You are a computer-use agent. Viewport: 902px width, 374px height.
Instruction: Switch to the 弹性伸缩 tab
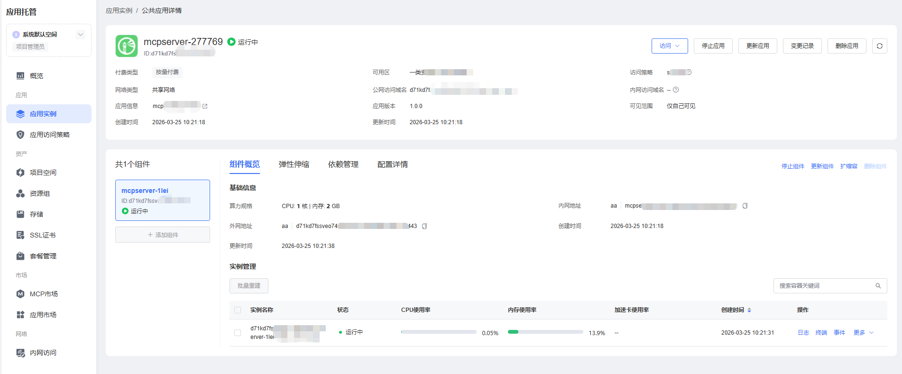click(294, 164)
